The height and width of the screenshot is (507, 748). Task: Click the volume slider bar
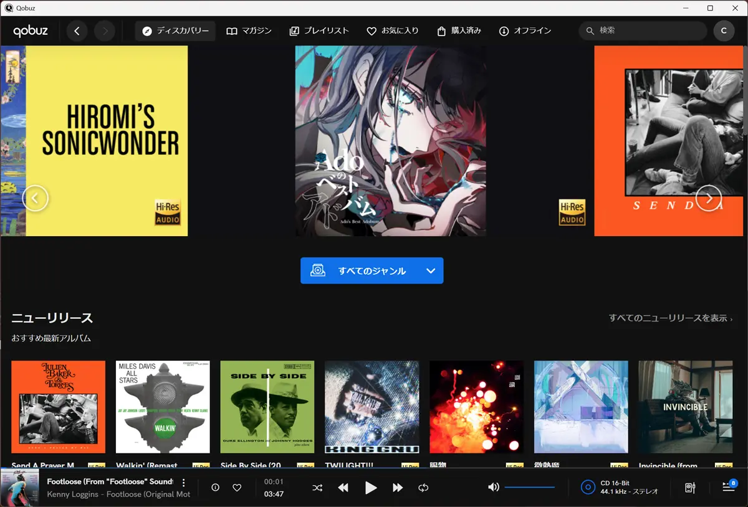530,487
